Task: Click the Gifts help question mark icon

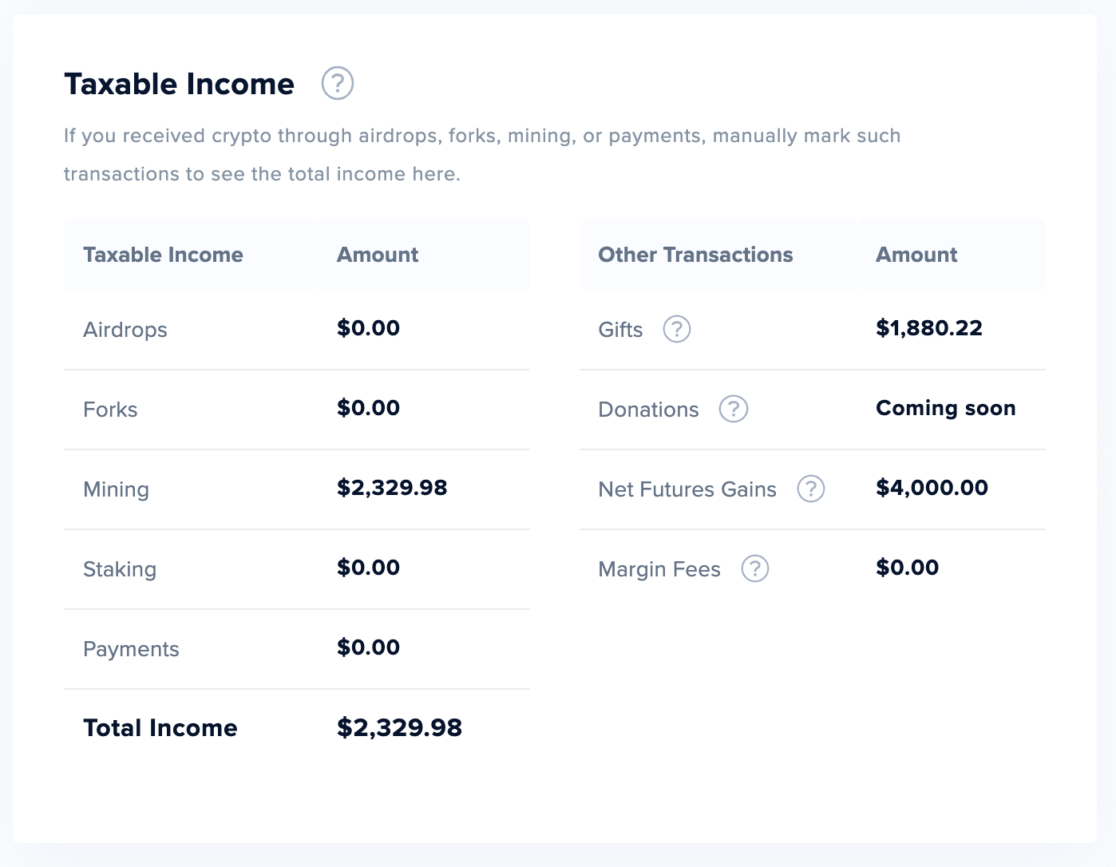Action: pyautogui.click(x=677, y=329)
